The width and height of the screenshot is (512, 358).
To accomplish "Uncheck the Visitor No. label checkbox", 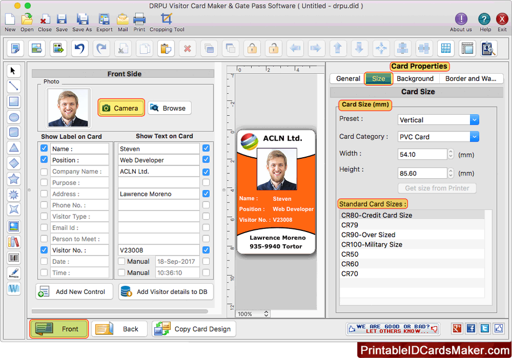I will 44,250.
